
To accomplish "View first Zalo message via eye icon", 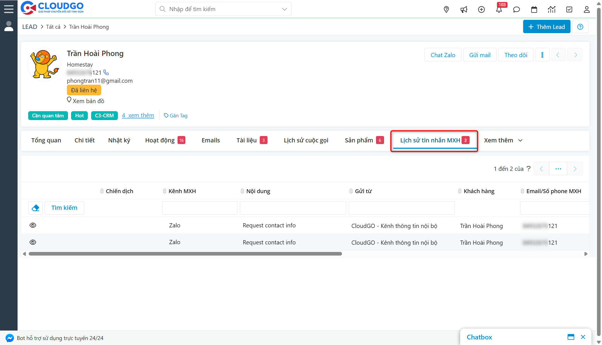I will (x=33, y=225).
